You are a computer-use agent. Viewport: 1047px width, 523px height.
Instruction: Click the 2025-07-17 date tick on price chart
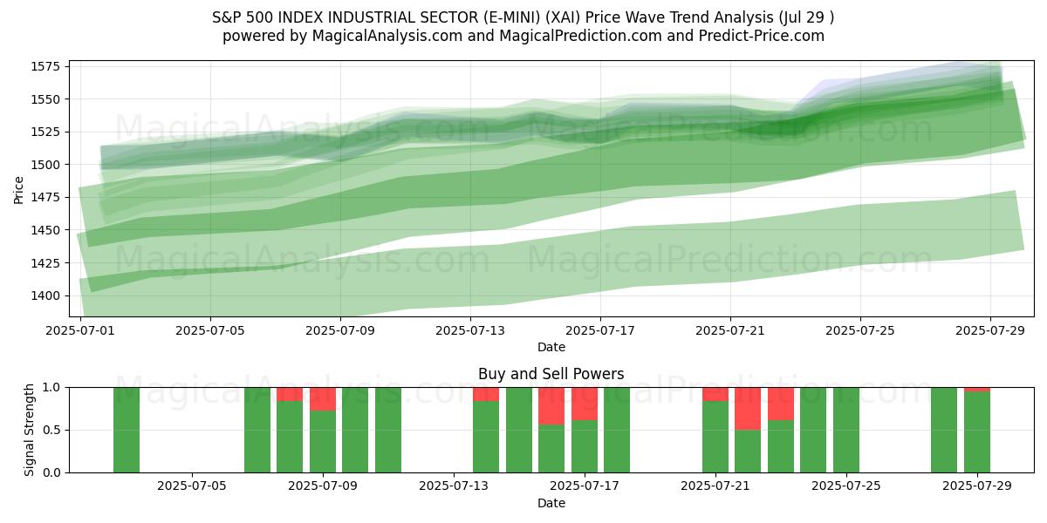(x=600, y=330)
